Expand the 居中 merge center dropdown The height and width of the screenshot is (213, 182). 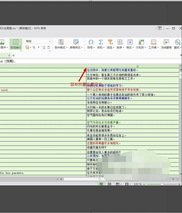coord(7,47)
